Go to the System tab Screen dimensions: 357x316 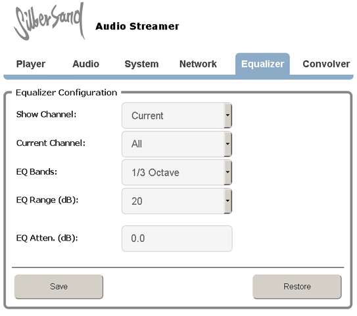pos(141,64)
